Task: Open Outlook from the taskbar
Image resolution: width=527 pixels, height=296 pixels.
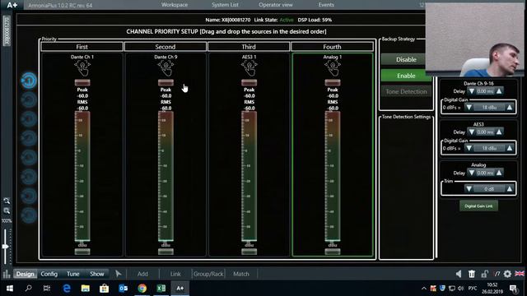Action: 123,289
